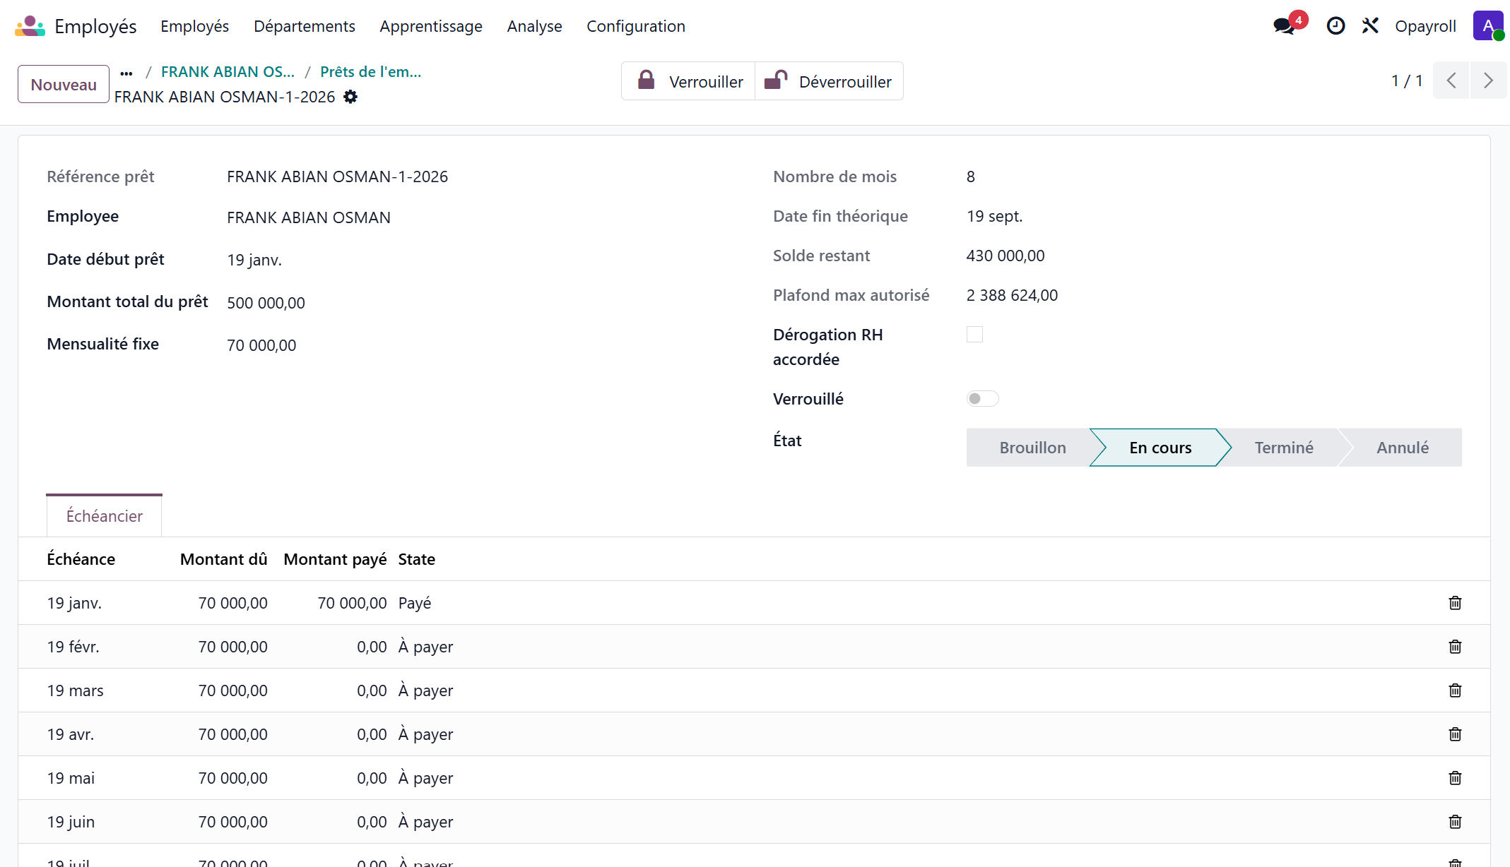
Task: Open user avatar account menu
Action: click(x=1487, y=26)
